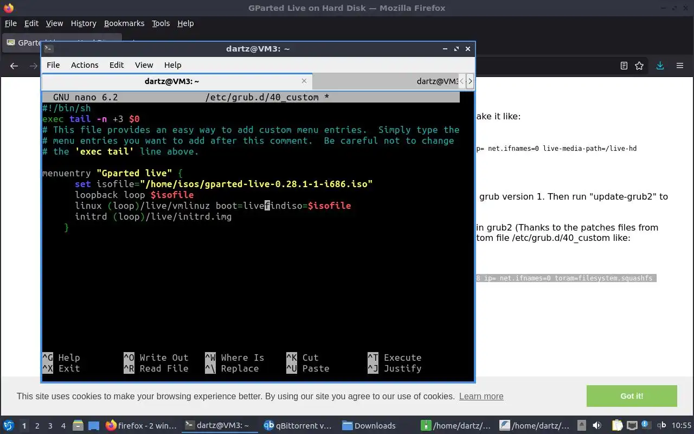Viewport: 694px width, 434px height.
Task: Bookmark this page with star icon
Action: 639,66
